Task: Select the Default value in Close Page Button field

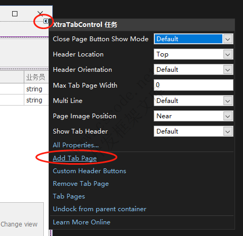Action: (188, 39)
